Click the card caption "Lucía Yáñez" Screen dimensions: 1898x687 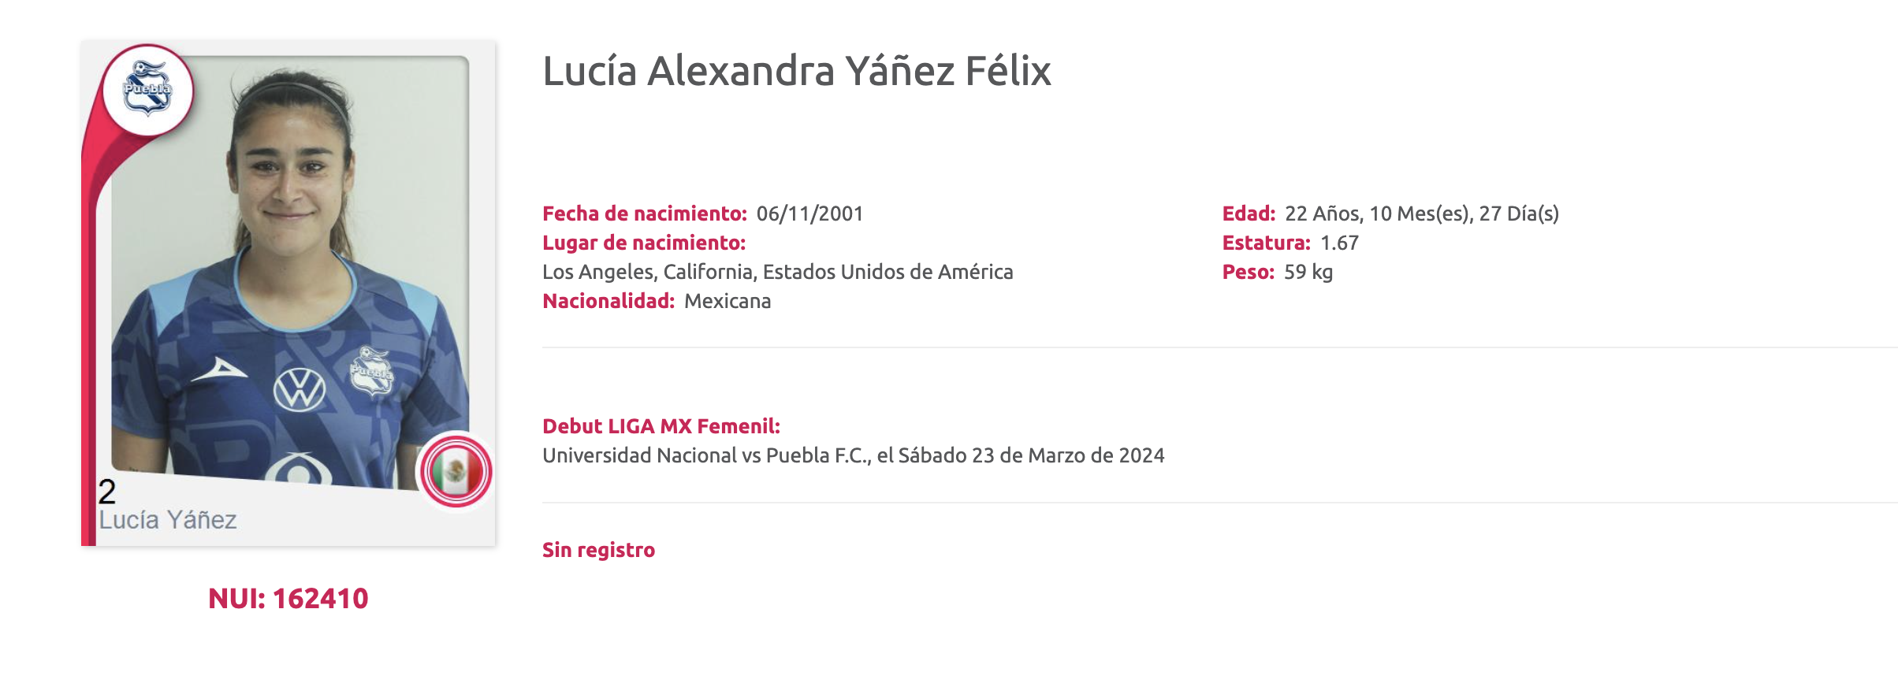click(168, 520)
